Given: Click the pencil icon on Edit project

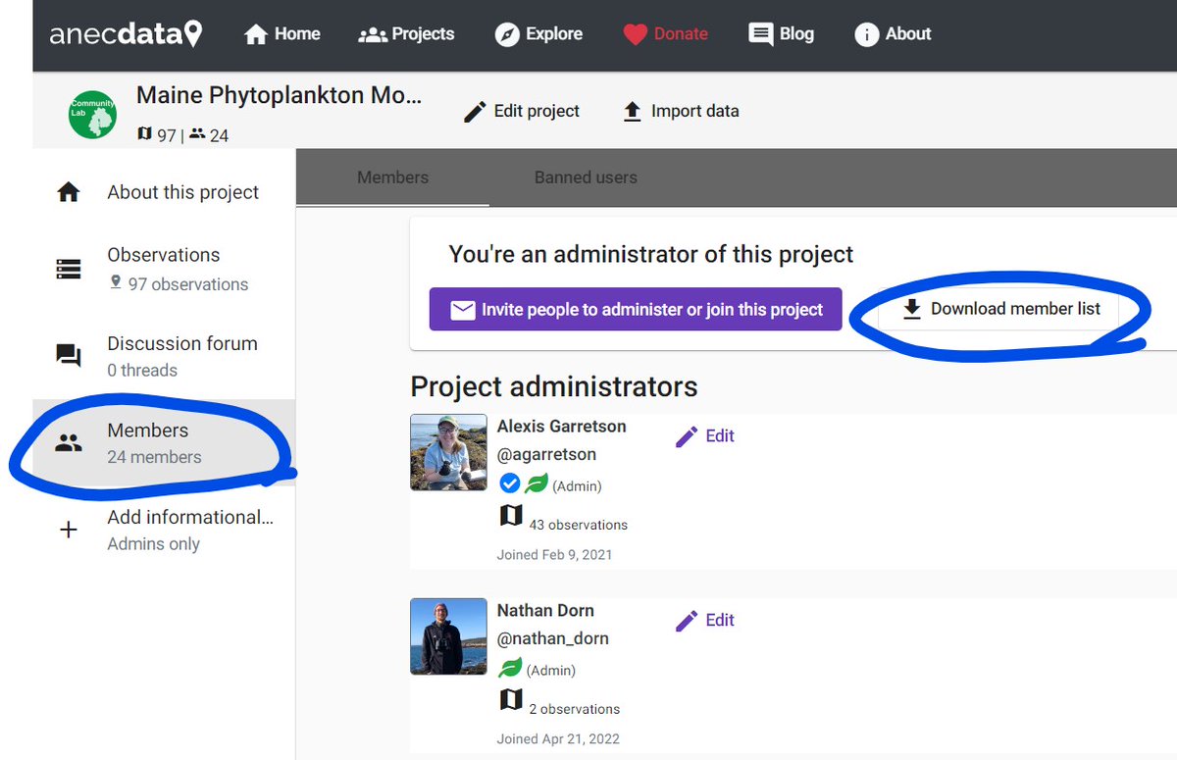Looking at the screenshot, I should (475, 112).
